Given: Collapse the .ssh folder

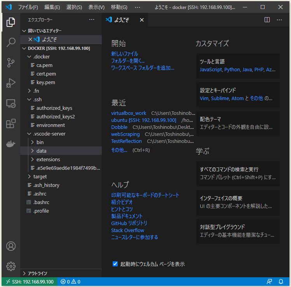Looking at the screenshot, I should [29, 100].
